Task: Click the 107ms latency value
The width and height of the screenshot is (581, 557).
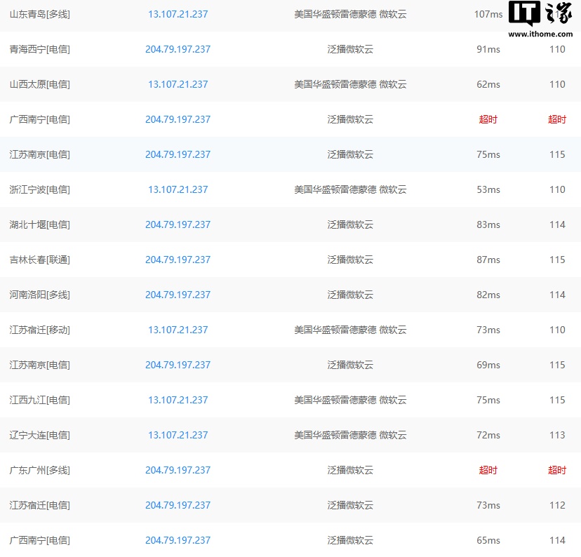Action: pos(488,14)
